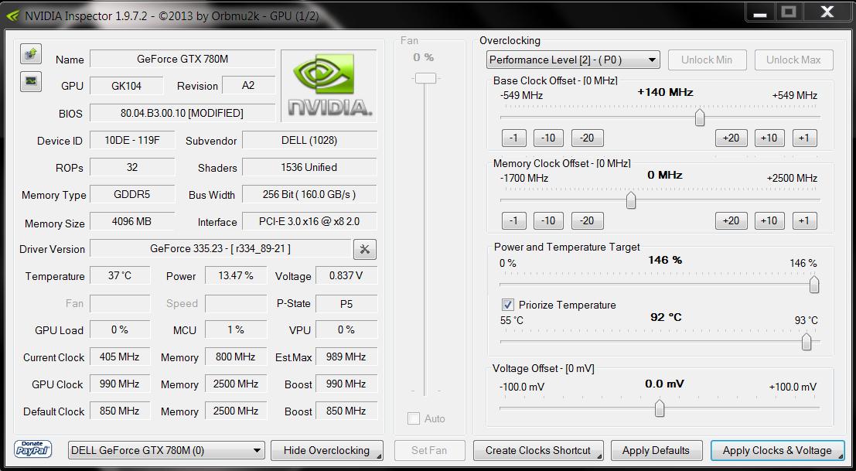
Task: Click BIOS field 80.04.B3.00.10 [MODIFIED]
Action: [182, 113]
